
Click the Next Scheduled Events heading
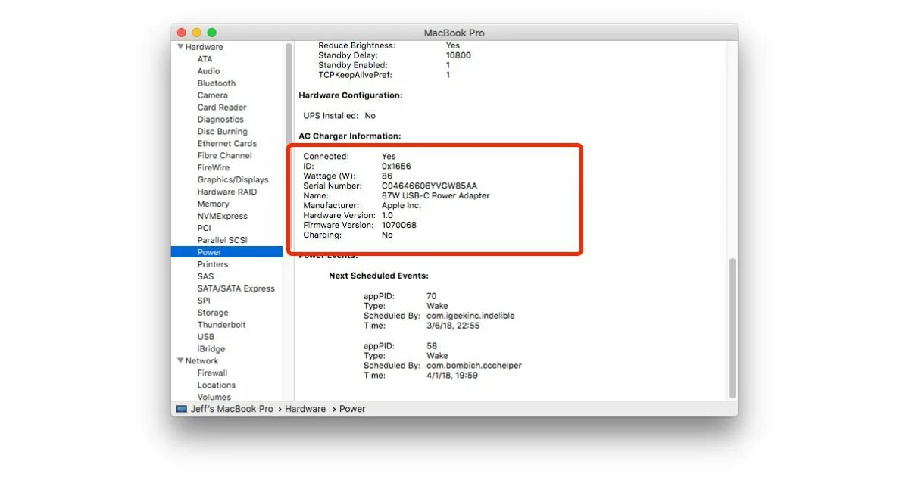point(379,276)
